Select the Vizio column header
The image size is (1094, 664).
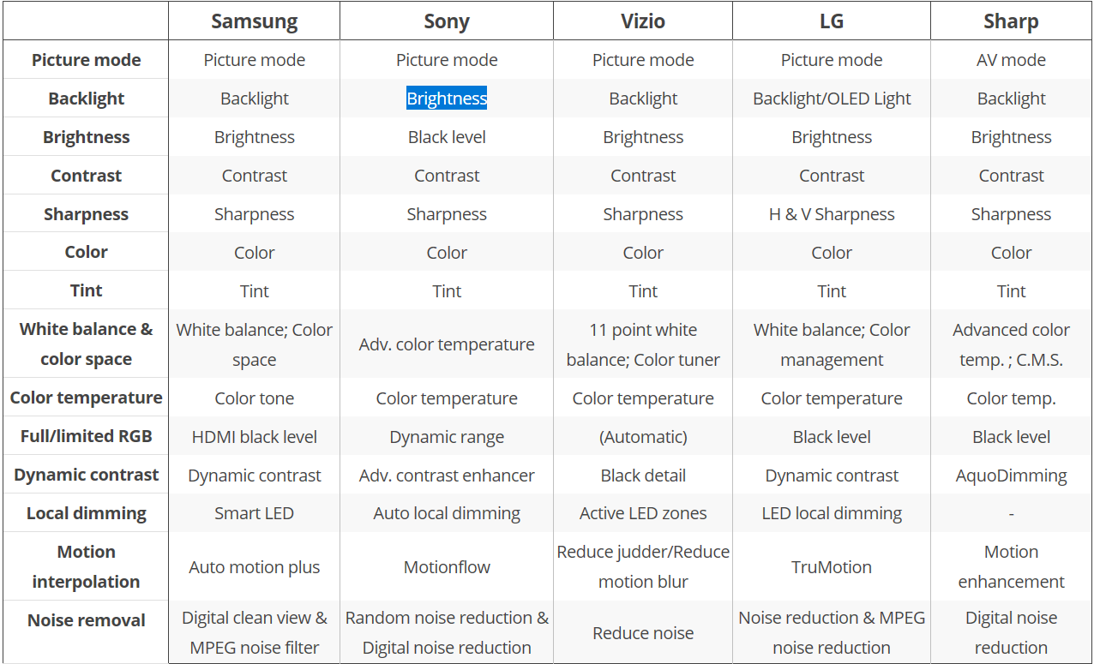coord(643,21)
